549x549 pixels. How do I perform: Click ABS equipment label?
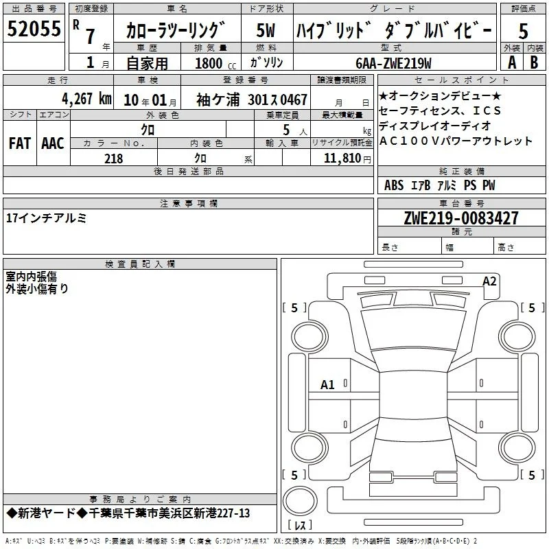click(x=394, y=185)
